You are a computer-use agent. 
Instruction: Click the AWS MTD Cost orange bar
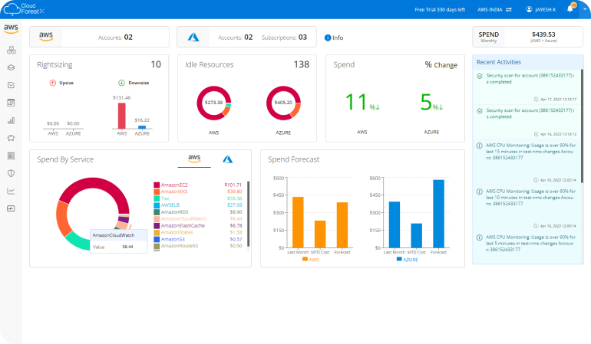pyautogui.click(x=320, y=234)
